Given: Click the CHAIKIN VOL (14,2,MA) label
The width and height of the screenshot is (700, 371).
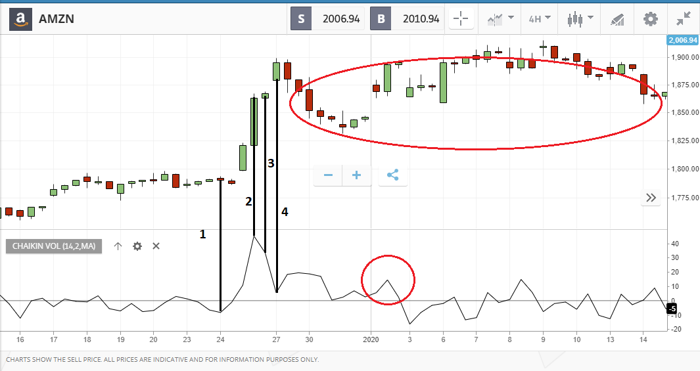Looking at the screenshot, I should 54,246.
